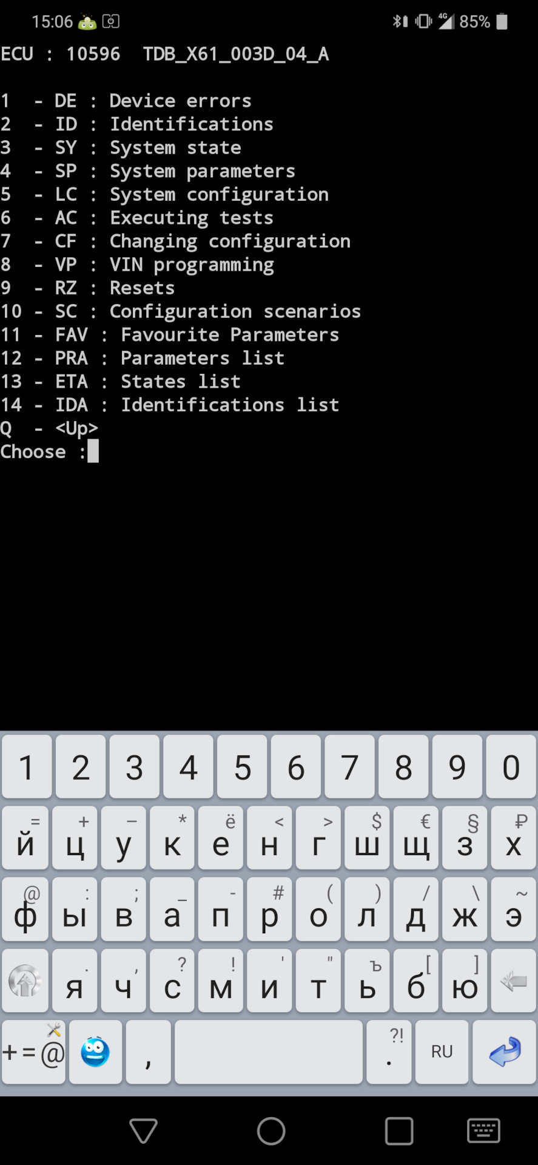
Task: Tap the Cyrillic ж key
Action: click(x=465, y=909)
